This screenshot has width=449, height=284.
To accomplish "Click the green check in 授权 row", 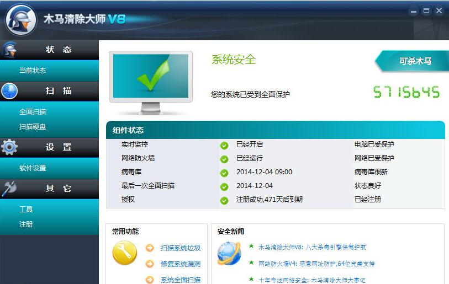I will point(224,201).
